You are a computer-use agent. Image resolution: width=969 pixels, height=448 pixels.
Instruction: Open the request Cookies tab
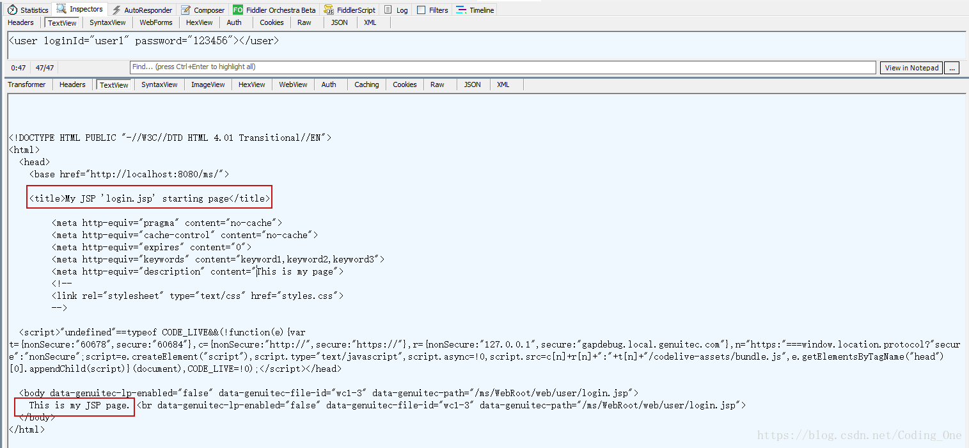coord(272,22)
